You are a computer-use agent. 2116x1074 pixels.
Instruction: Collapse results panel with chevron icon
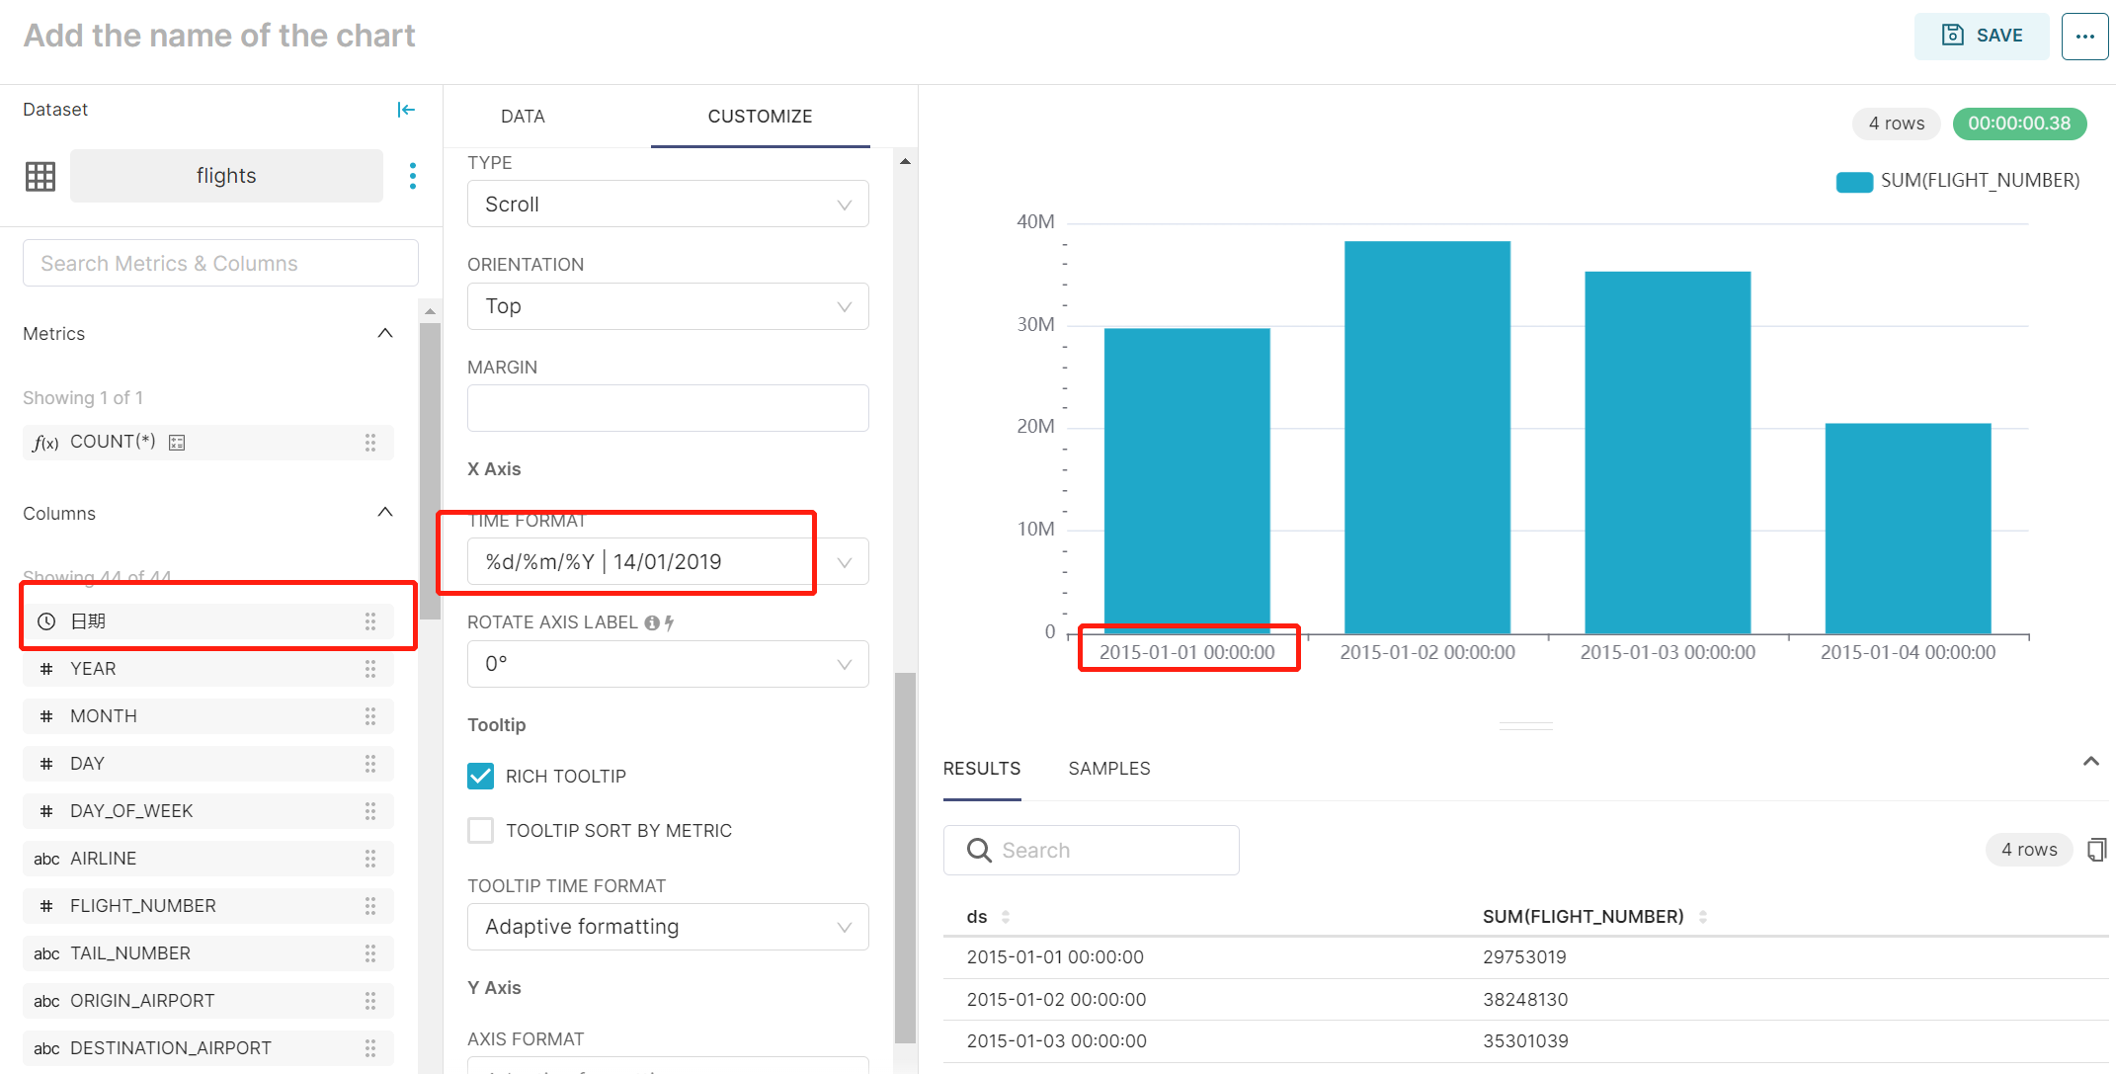(2090, 762)
